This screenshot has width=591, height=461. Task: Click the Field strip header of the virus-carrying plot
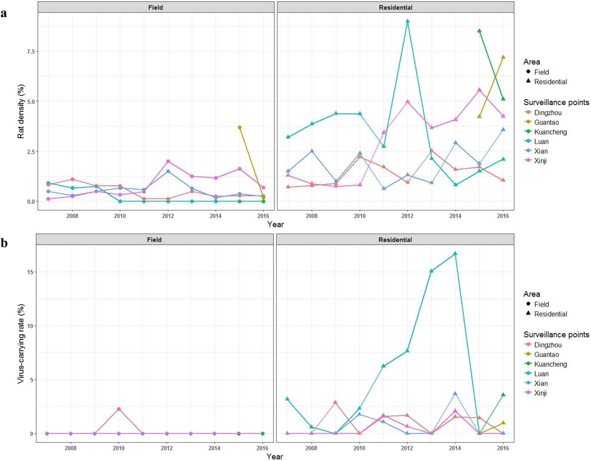155,240
